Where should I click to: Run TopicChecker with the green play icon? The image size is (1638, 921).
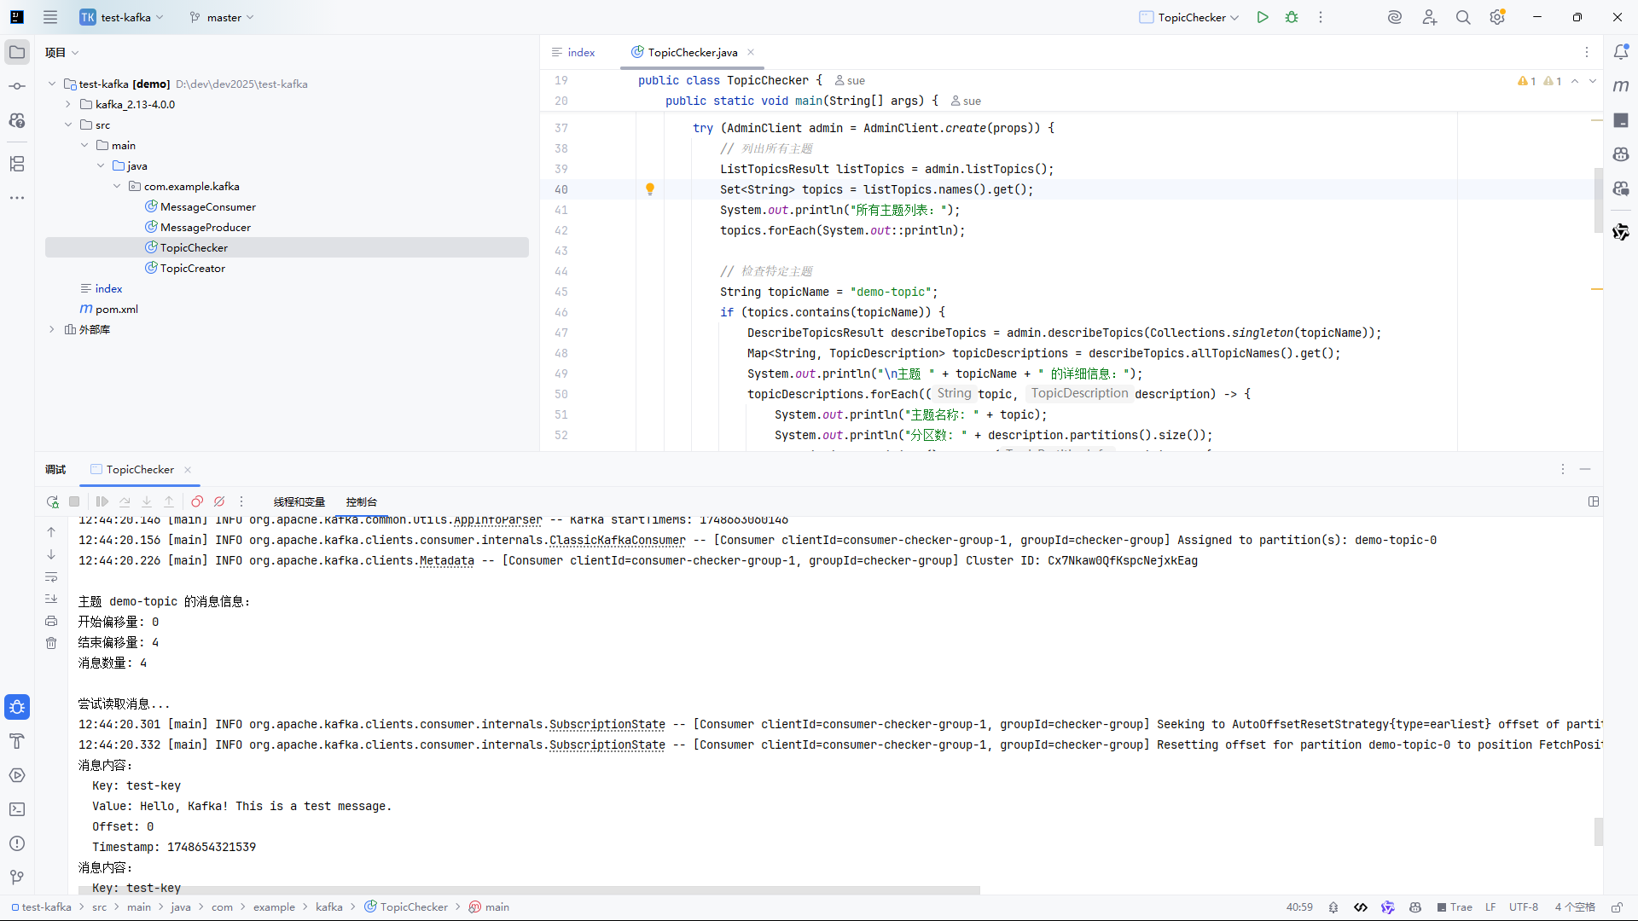click(x=1263, y=17)
